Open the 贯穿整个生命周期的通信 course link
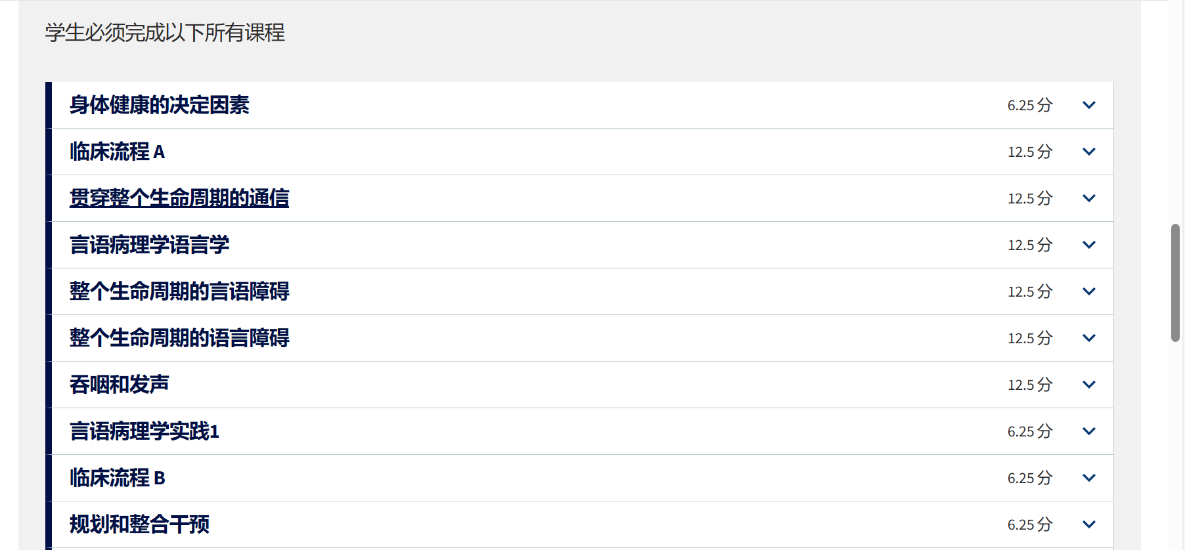1185x550 pixels. pyautogui.click(x=179, y=198)
